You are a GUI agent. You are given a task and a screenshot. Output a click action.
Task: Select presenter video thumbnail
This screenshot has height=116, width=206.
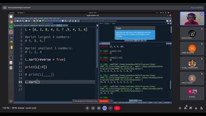(x=192, y=18)
